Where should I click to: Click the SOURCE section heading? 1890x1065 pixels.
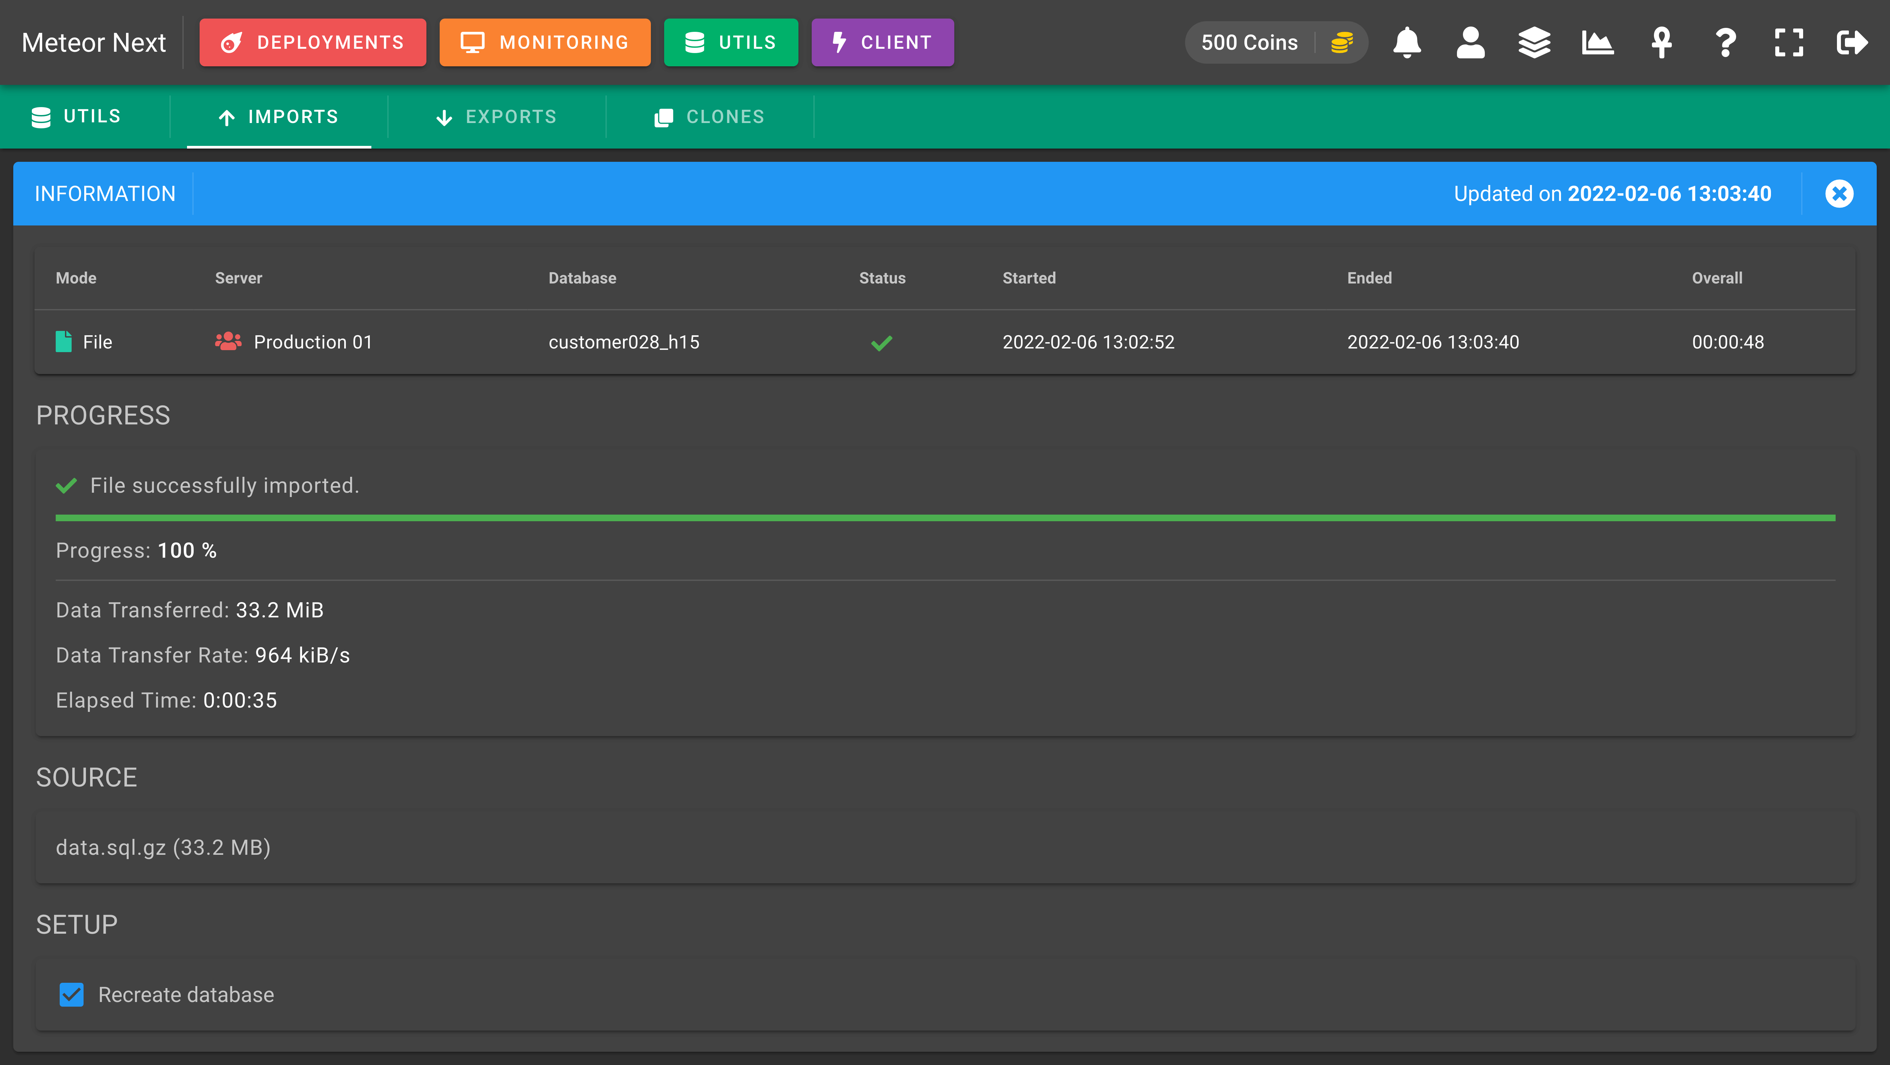click(87, 778)
